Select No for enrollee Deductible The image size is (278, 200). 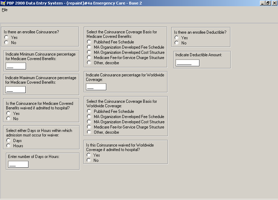click(177, 43)
